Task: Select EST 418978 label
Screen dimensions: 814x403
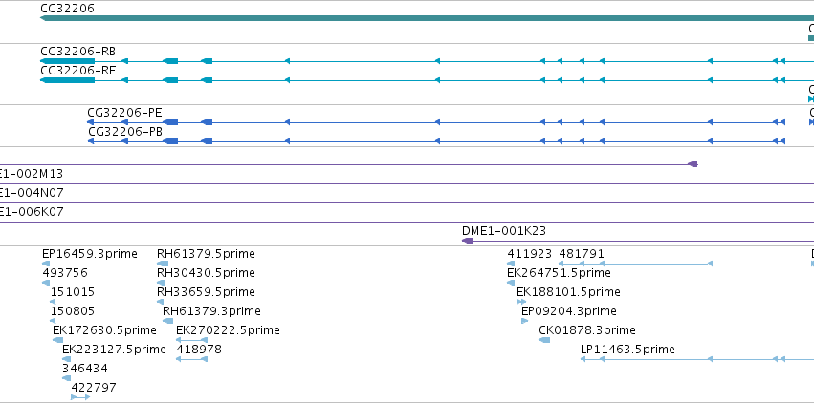Action: 199,350
